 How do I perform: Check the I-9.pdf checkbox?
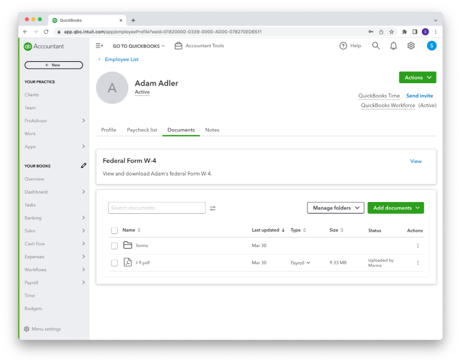click(115, 263)
